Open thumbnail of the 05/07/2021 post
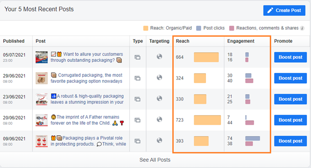Image resolution: width=311 pixels, height=168 pixels. [x=42, y=57]
